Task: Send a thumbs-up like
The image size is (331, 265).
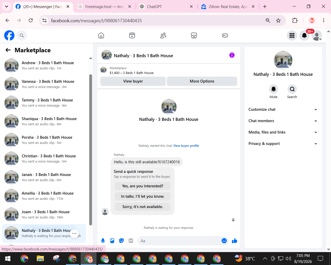Action: 235,241
